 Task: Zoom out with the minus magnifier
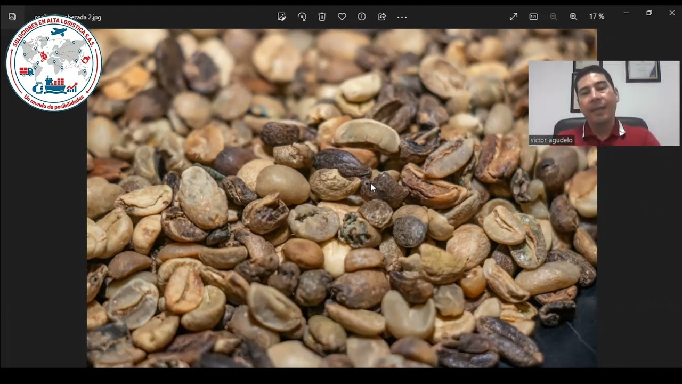click(554, 17)
